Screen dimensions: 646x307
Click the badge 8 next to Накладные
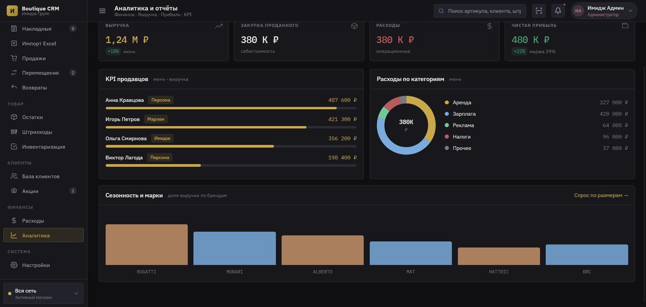tap(73, 29)
